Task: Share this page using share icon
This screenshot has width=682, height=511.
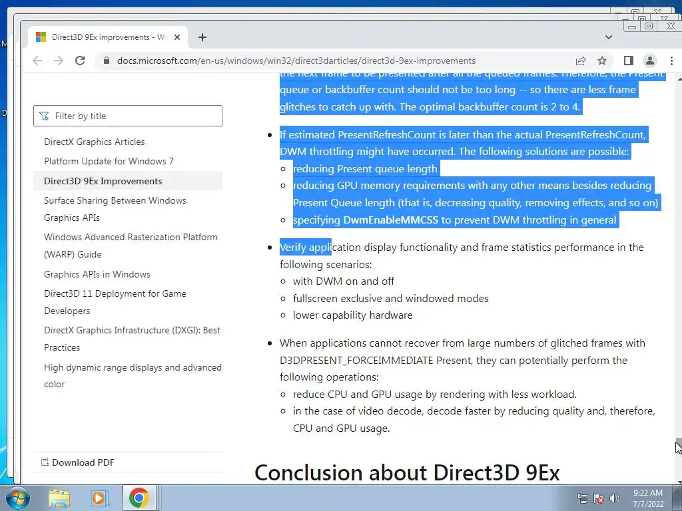Action: pos(581,61)
